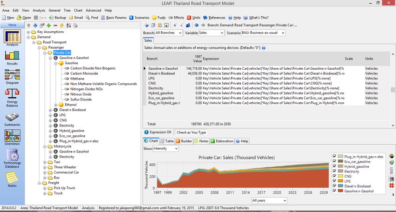This screenshot has height=212, width=396.
Task: Click the References toolbar button
Action: coord(214,18)
